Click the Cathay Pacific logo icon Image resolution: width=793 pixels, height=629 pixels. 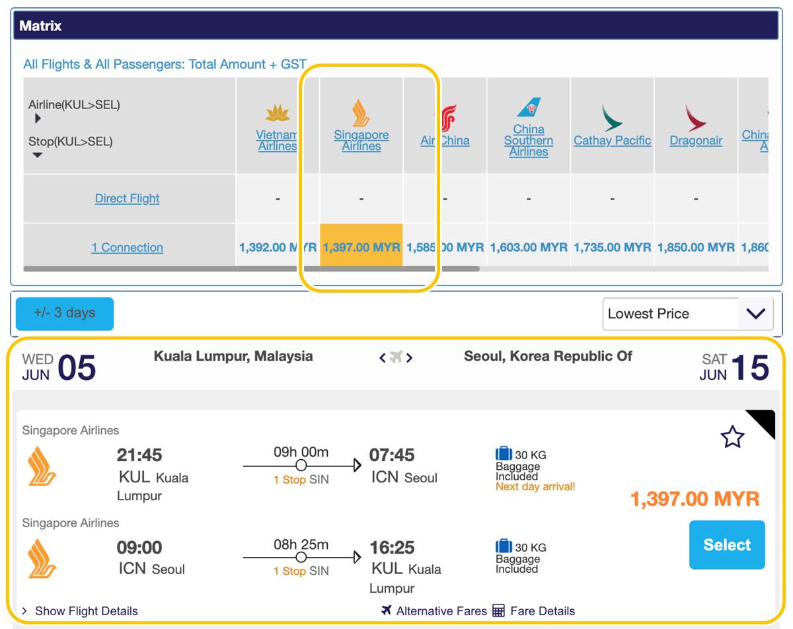pos(612,118)
